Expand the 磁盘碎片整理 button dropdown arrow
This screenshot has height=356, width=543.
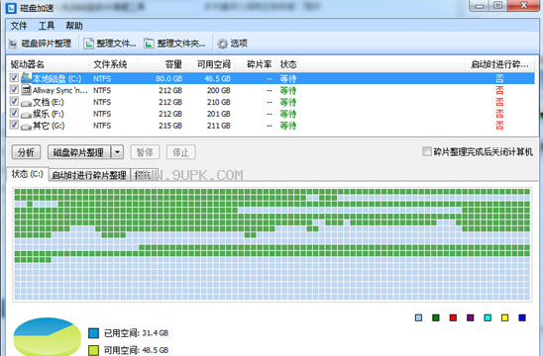click(x=117, y=152)
